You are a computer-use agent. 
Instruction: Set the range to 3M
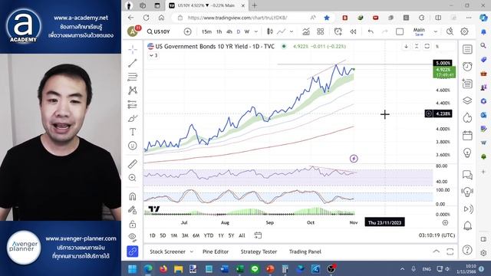click(x=185, y=235)
